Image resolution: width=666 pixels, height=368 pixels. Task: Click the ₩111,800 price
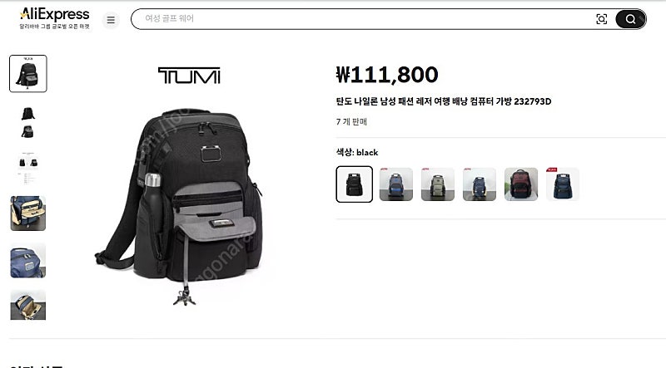coord(387,75)
